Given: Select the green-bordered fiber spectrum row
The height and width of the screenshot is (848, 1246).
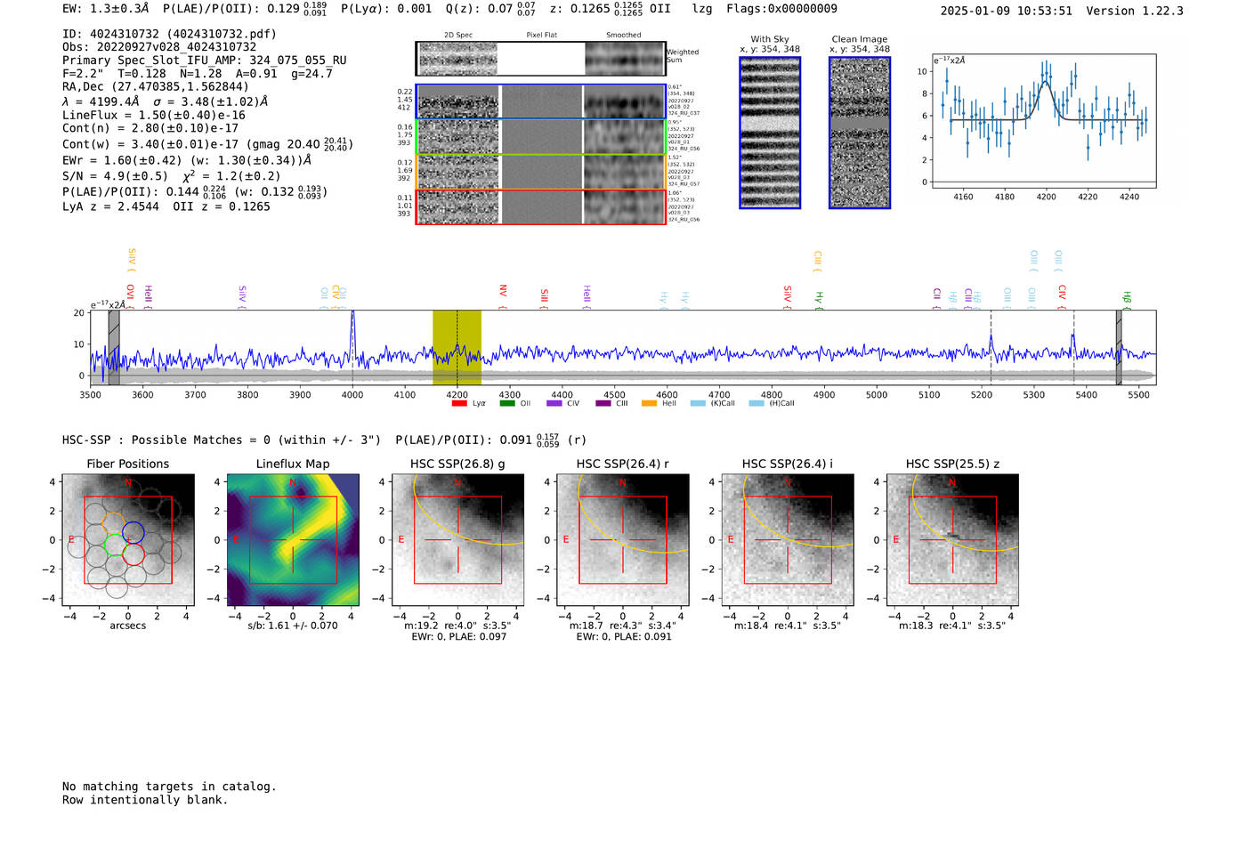Looking at the screenshot, I should tap(540, 137).
